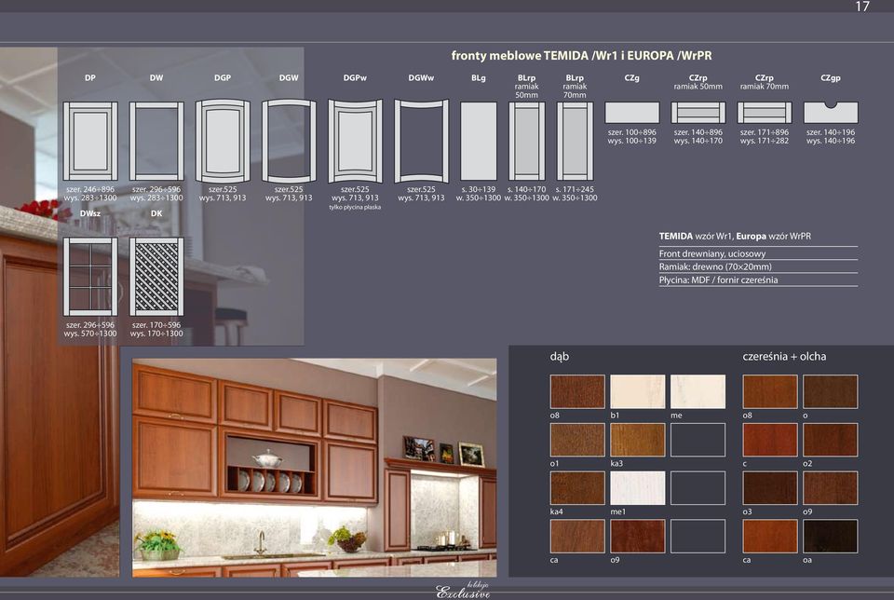Image resolution: width=894 pixels, height=600 pixels.
Task: Click the DWsz muntin glass door diagram
Action: point(90,277)
